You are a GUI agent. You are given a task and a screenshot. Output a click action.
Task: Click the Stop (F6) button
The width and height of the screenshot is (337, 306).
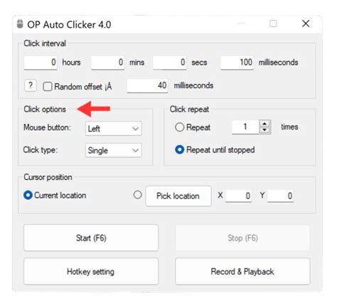pyautogui.click(x=242, y=238)
